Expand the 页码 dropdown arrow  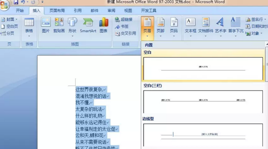point(174,36)
